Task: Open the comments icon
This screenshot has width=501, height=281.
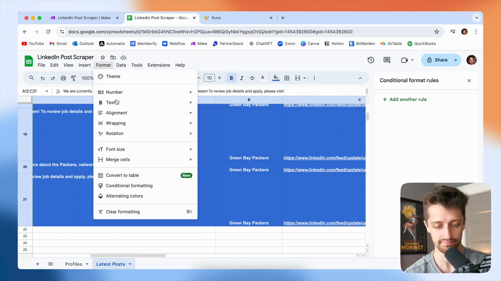Action: 387,60
